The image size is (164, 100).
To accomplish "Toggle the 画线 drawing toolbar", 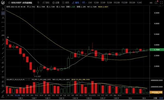I will (x=75, y=3).
